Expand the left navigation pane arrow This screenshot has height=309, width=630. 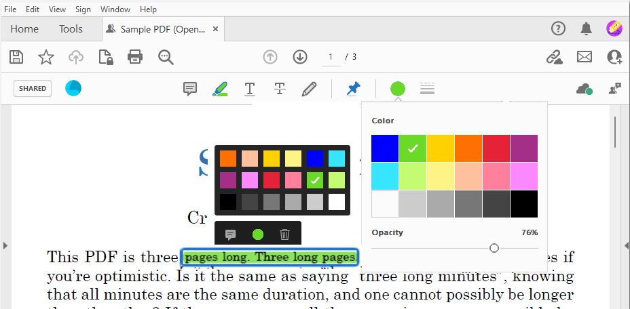coord(5,245)
